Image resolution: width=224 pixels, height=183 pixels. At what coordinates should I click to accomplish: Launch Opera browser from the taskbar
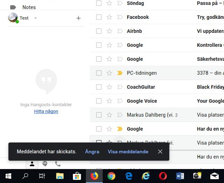point(163,176)
